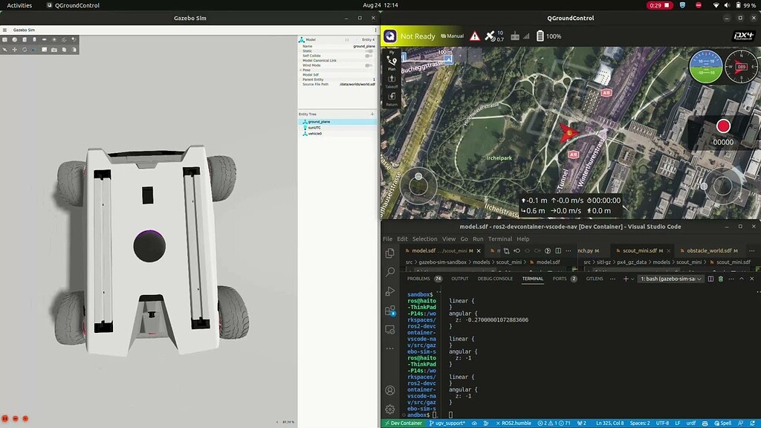Screen dimensions: 761x428
Task: Click ROS2.humble in the VS Code status bar
Action: coord(516,423)
